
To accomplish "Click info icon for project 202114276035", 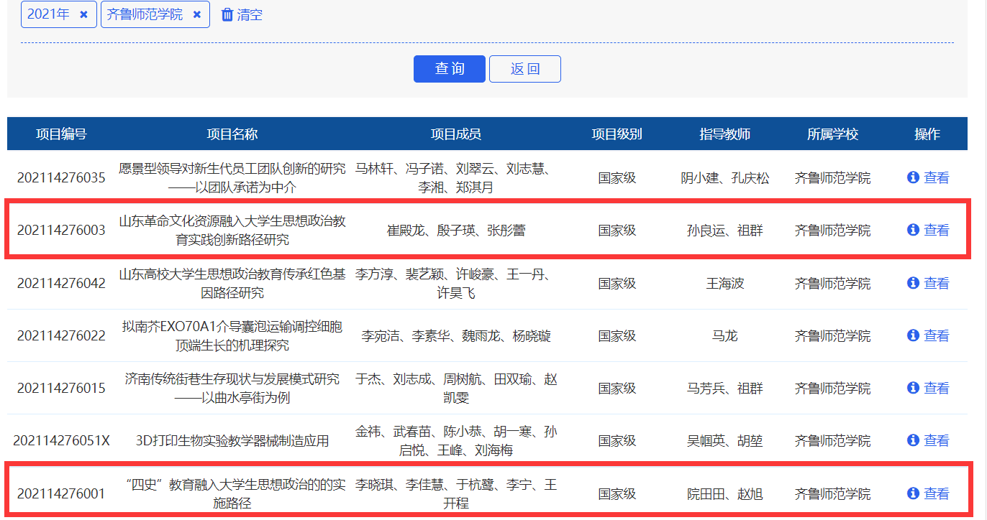I will coord(914,177).
